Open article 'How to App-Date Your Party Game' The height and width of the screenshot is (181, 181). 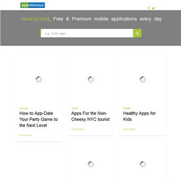pos(39,119)
